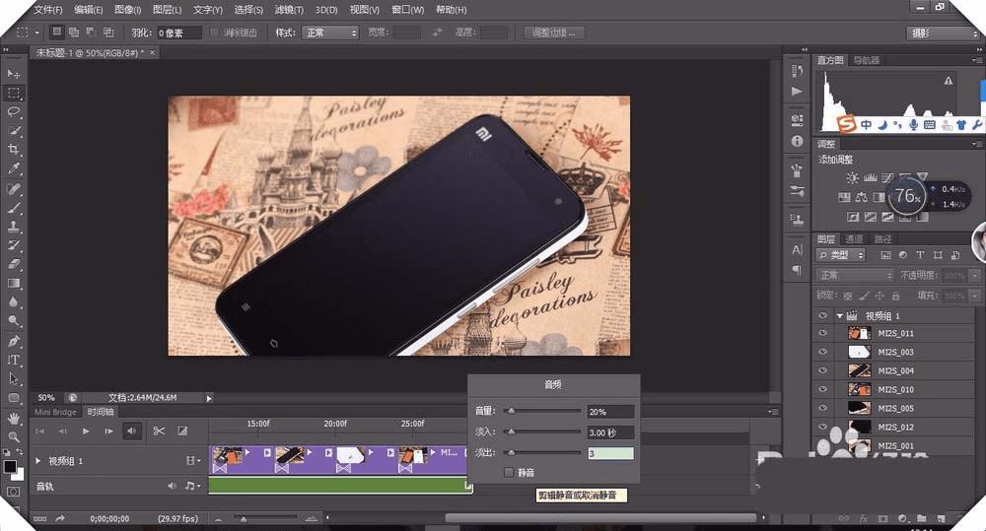Select the Zoom magnifier tool
986x531 pixels.
click(14, 436)
